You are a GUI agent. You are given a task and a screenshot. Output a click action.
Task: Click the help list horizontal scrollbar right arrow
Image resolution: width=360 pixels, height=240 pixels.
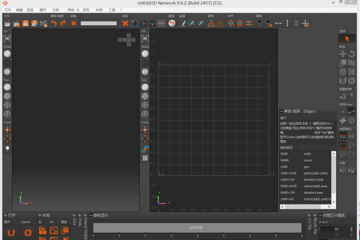[x=329, y=206]
